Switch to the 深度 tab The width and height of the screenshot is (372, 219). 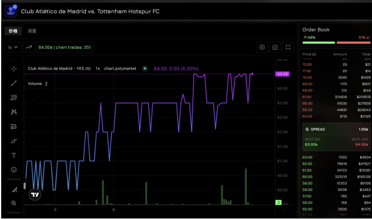pos(32,31)
